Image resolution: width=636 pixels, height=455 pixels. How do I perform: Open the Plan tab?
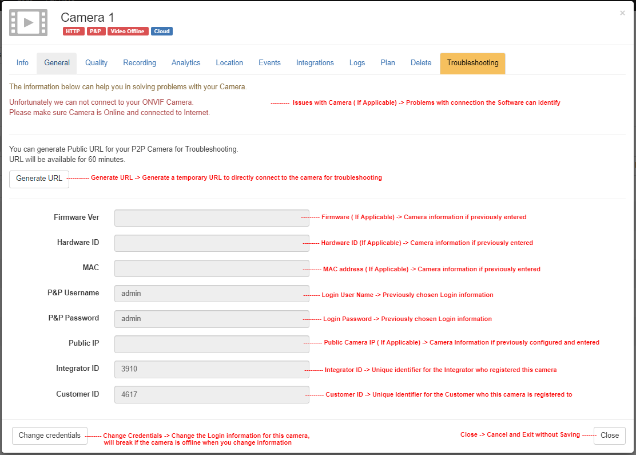[x=388, y=63]
